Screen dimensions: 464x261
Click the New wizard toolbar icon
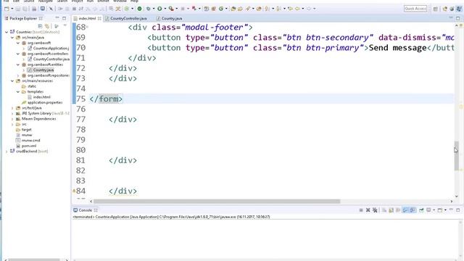(x=7, y=9)
